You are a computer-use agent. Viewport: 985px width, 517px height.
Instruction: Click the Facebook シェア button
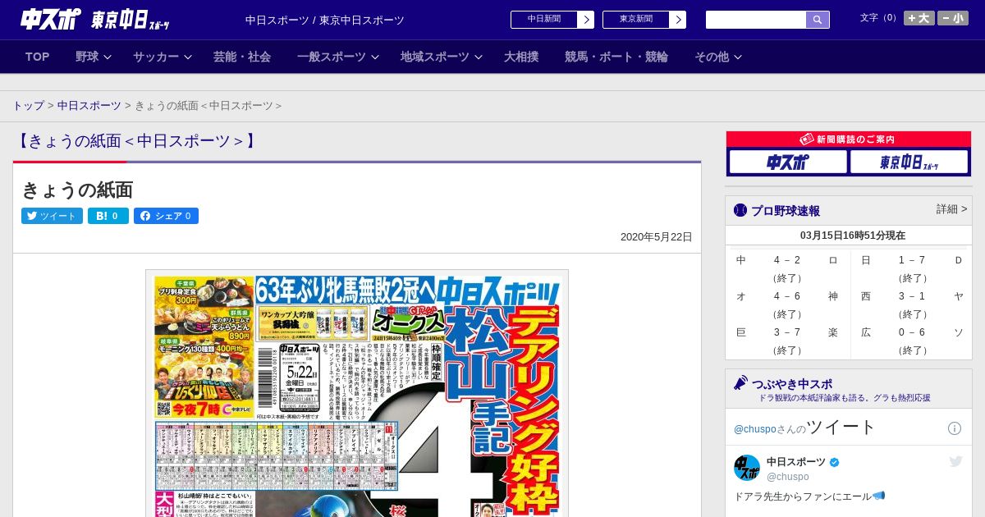[x=166, y=216]
